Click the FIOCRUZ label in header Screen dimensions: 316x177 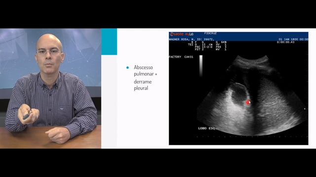(210, 33)
